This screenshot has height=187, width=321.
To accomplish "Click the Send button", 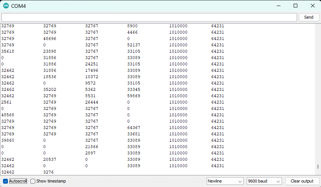I will [x=309, y=17].
